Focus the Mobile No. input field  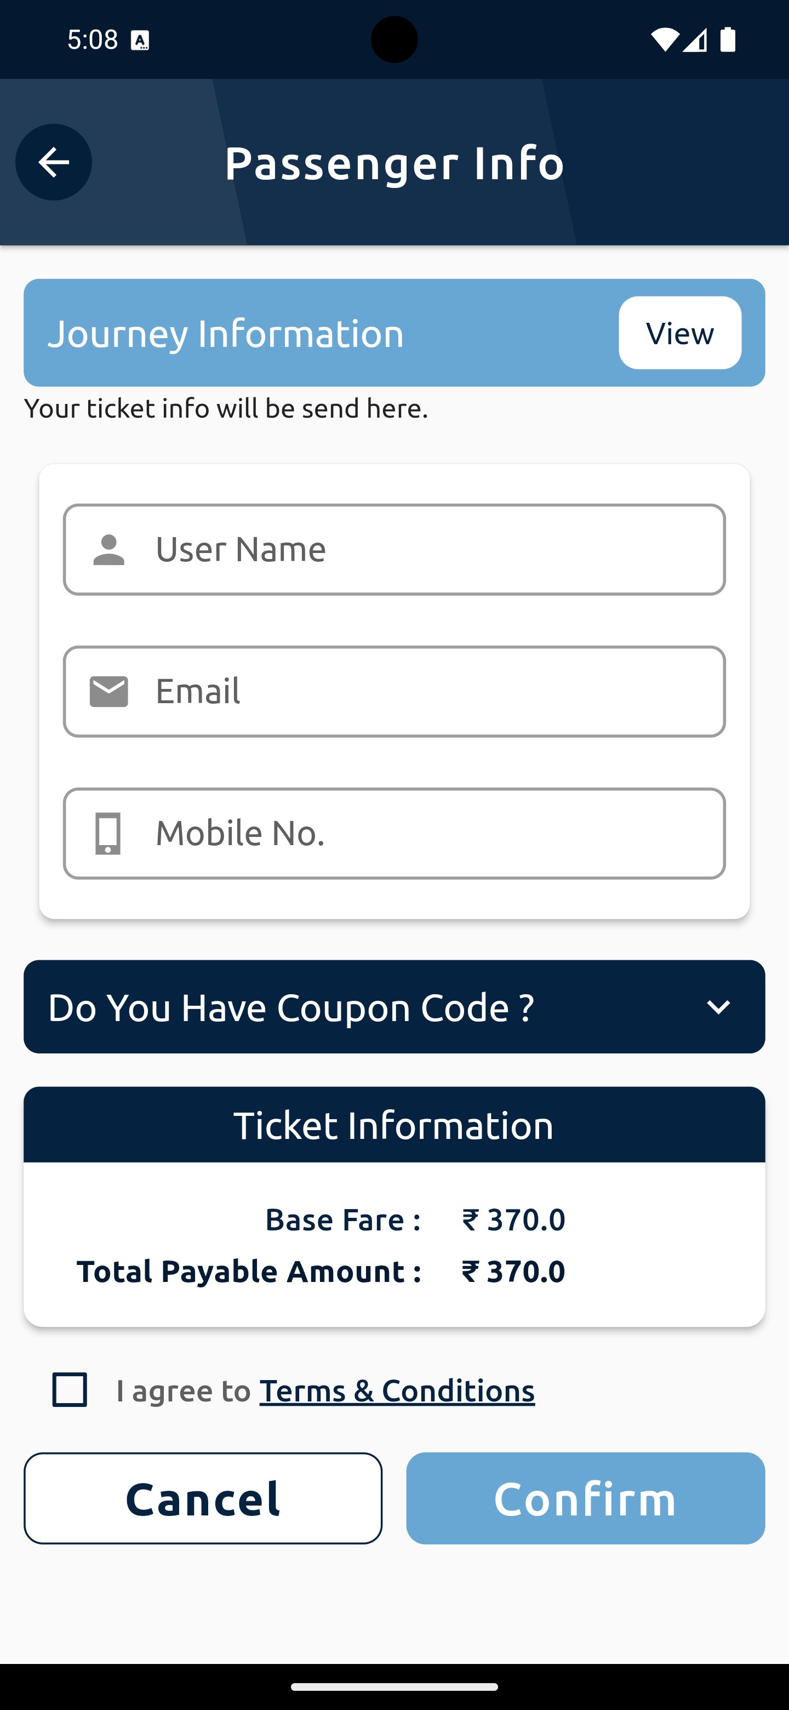coord(425,834)
